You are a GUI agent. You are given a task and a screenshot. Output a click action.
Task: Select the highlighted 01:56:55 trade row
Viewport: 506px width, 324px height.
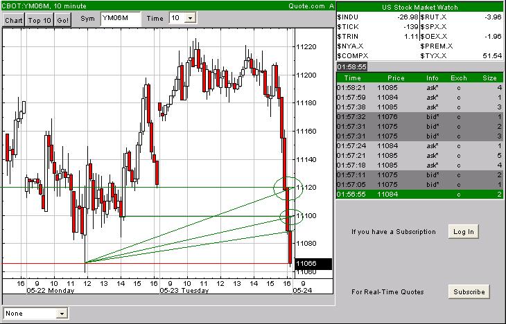pyautogui.click(x=419, y=194)
